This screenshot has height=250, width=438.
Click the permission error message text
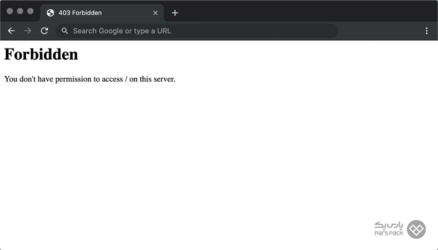pos(90,79)
